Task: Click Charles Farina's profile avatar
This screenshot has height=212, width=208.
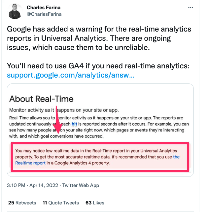Action: coord(15,11)
